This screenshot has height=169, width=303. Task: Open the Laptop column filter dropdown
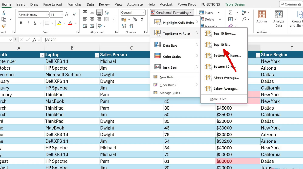click(x=97, y=55)
